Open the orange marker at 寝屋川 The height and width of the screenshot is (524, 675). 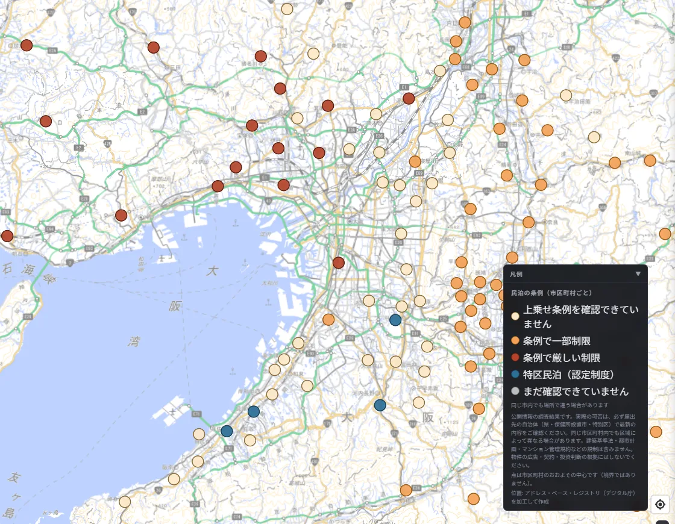(x=415, y=162)
